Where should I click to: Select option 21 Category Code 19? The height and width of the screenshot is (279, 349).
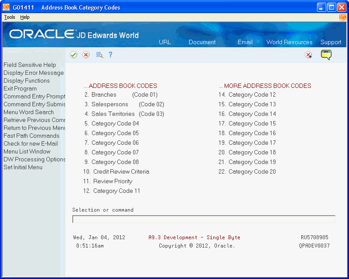pyautogui.click(x=247, y=162)
